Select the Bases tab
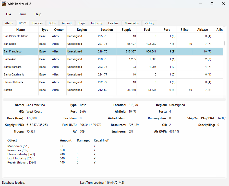The image size is (229, 186). 23,23
